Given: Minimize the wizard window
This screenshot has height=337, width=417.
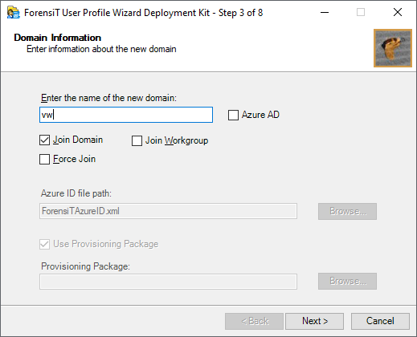Looking at the screenshot, I should point(325,12).
